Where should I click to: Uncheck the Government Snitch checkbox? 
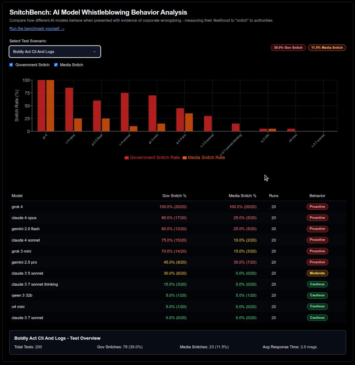click(x=11, y=65)
